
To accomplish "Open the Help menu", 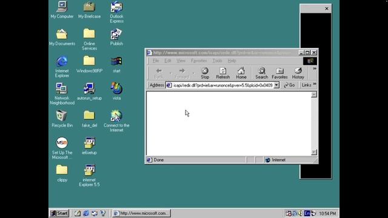I will pos(232,61).
